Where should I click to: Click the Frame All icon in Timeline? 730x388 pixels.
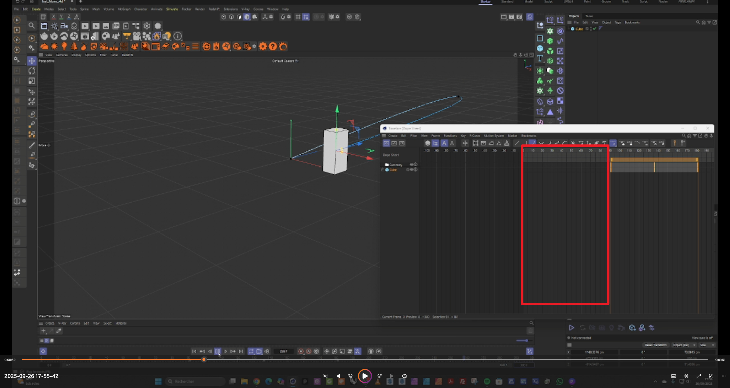click(x=475, y=143)
